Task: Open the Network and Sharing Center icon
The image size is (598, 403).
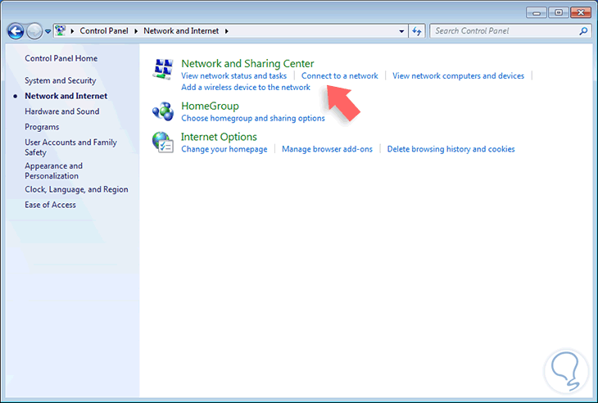Action: tap(163, 69)
